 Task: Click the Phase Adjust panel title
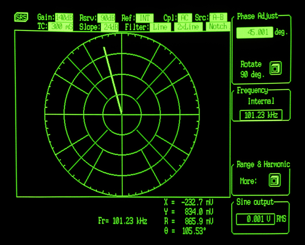tap(257, 16)
